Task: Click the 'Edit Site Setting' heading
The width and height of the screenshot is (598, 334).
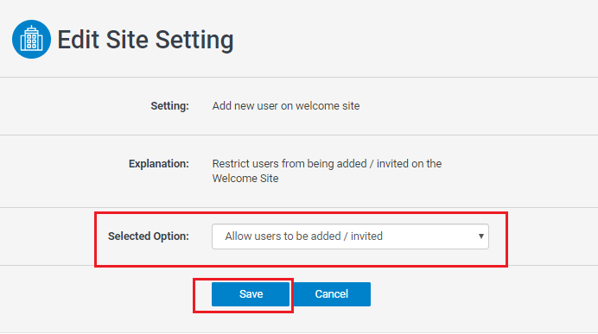Action: pyautogui.click(x=145, y=40)
